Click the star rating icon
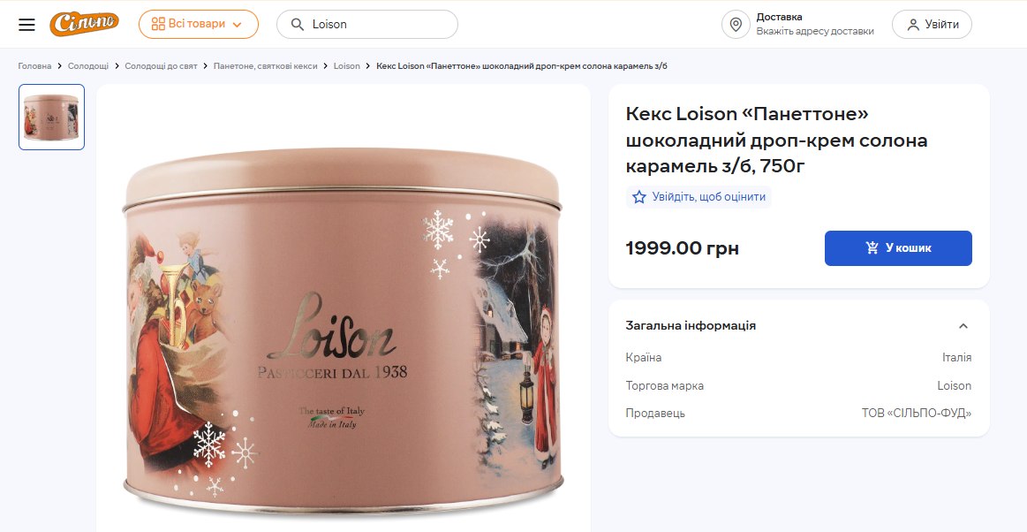 (x=639, y=196)
